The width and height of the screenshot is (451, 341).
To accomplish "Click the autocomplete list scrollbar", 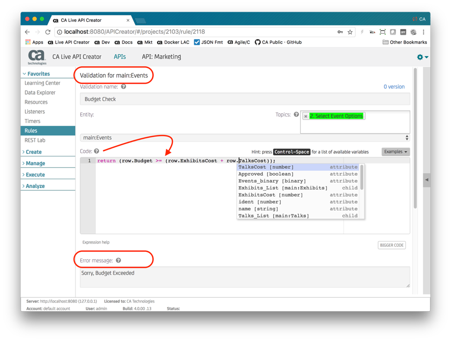I will point(362,177).
